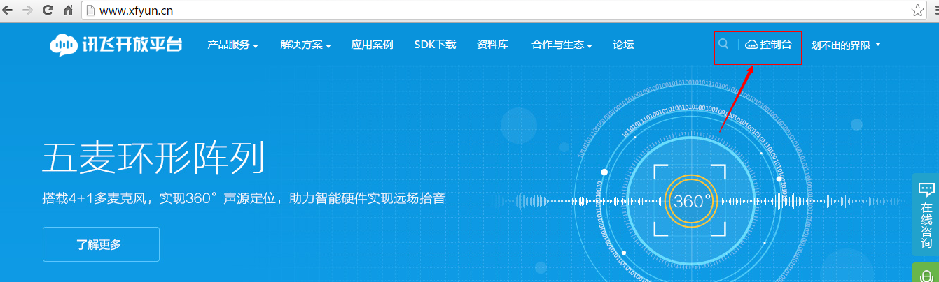The image size is (939, 282).
Task: Expand the 划不出的界限 user menu
Action: coord(846,45)
